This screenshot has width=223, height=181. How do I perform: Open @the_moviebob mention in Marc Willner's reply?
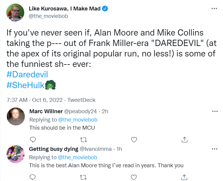pos(78,120)
